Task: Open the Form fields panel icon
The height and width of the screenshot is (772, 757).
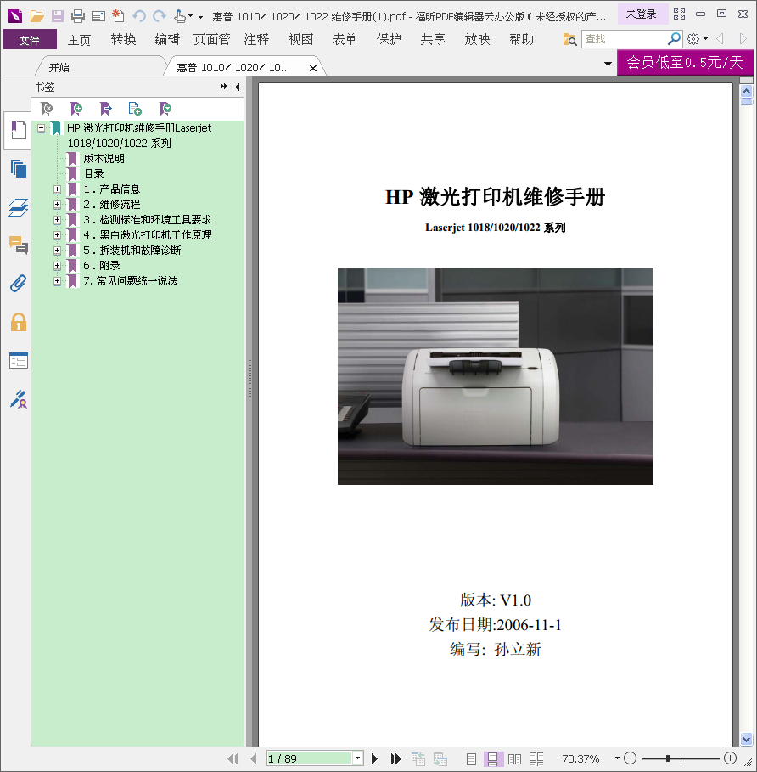Action: (18, 360)
